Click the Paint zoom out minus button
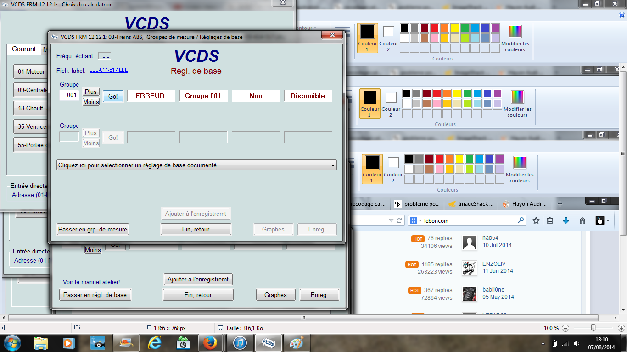The width and height of the screenshot is (627, 352). tap(565, 328)
